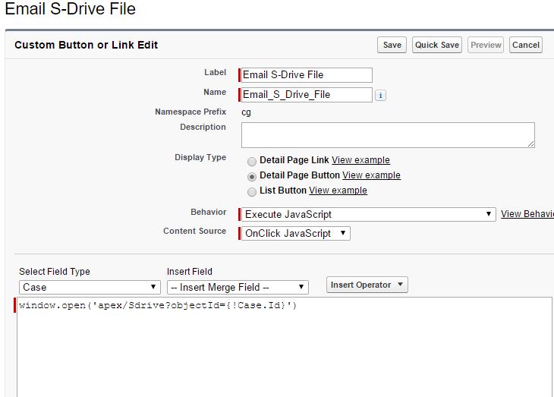This screenshot has height=397, width=554.
Task: Open the Select Field Type Case dropdown
Action: point(90,288)
